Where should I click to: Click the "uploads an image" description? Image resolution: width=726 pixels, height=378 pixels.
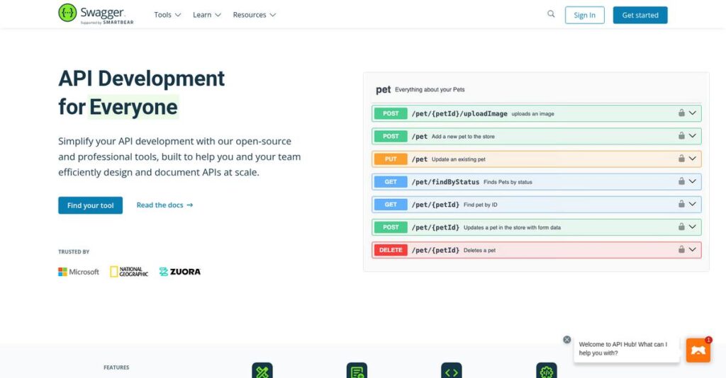coord(532,114)
